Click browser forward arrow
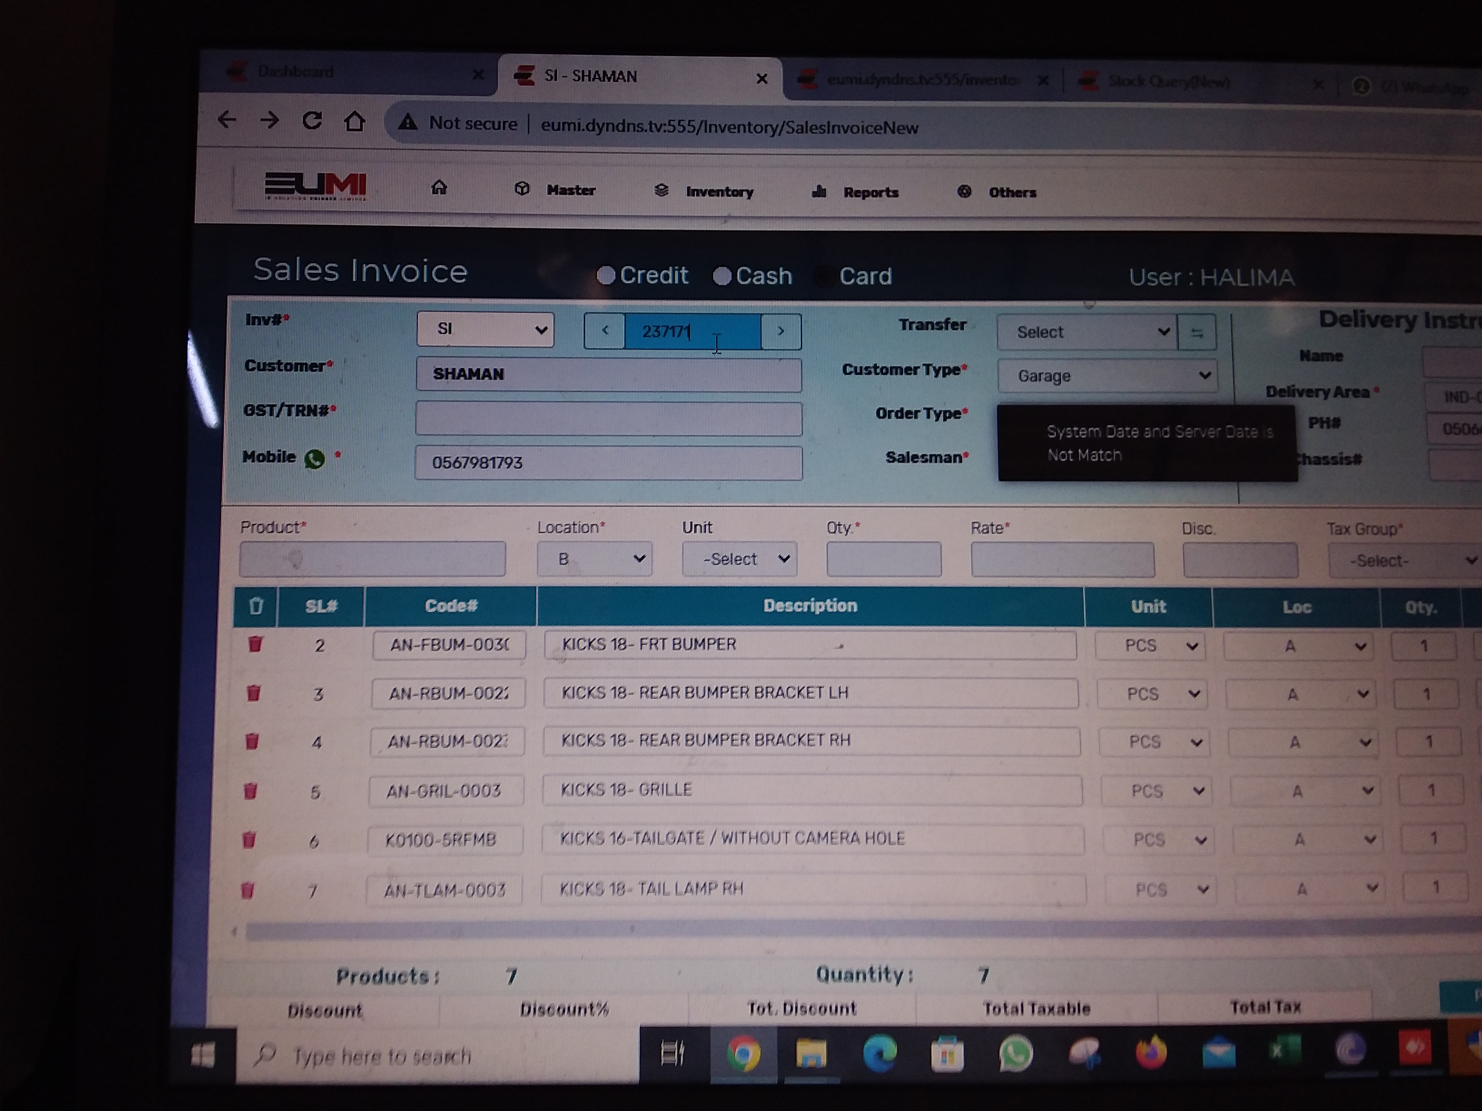 269,121
